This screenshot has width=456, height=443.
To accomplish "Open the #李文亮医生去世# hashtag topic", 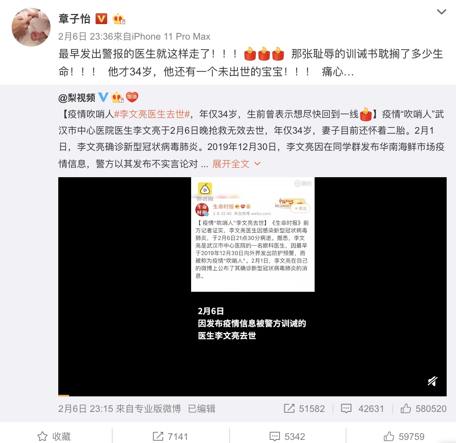I will click(152, 114).
